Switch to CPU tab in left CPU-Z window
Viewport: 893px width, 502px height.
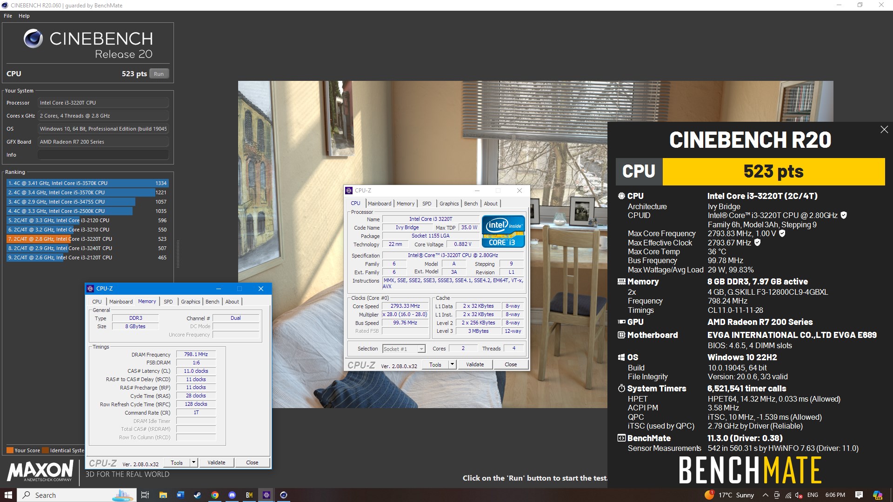(x=97, y=302)
